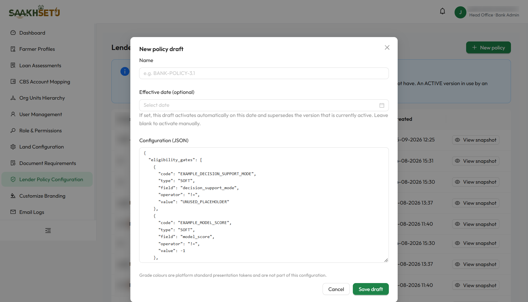Click the SaakhSetu logo
This screenshot has height=302, width=528.
[x=34, y=12]
